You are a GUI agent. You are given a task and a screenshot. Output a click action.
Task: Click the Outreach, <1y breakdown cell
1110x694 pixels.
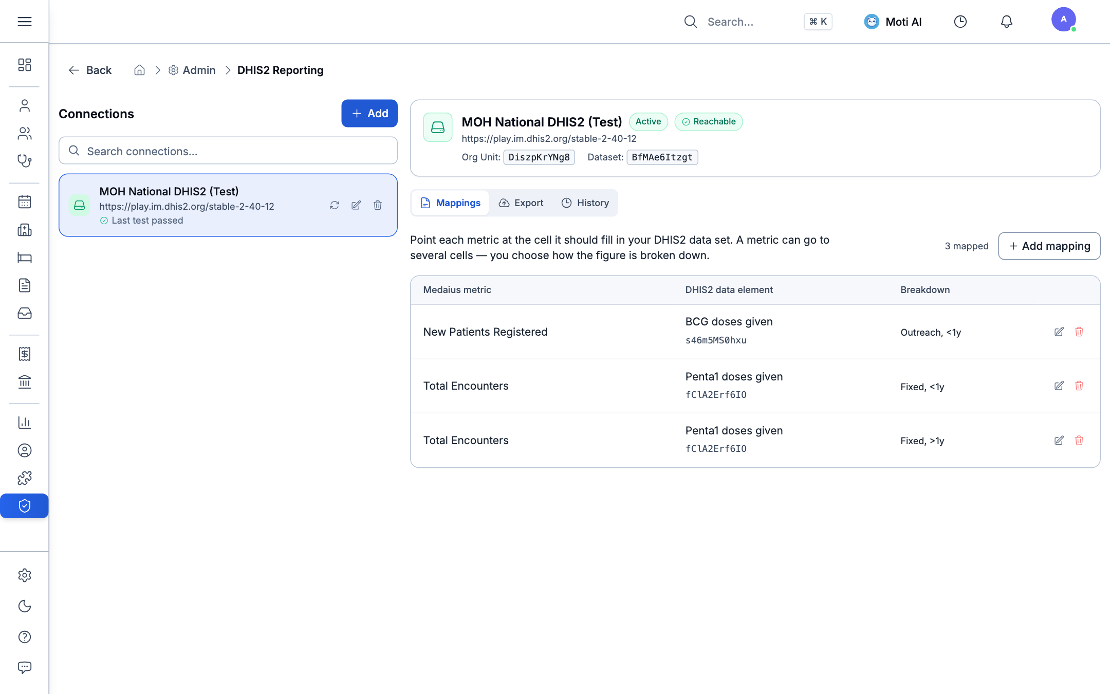931,333
